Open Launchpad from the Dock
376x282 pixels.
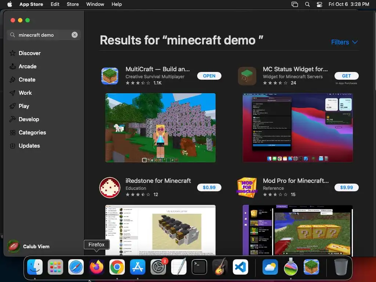click(55, 267)
